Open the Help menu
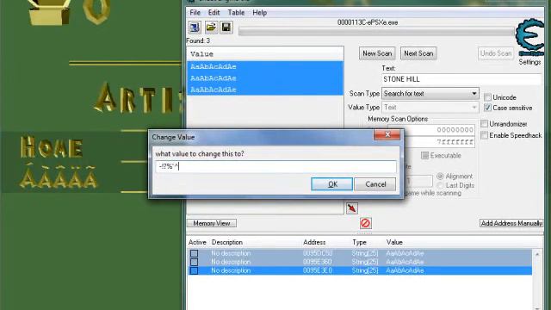 click(x=260, y=13)
